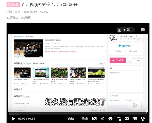Screen dimensions: 152x123
Task: Open player settings gear
Action: coord(110,119)
